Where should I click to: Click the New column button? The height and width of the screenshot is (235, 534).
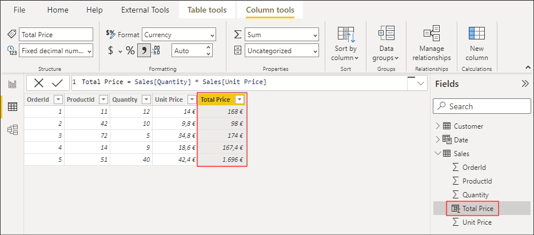pos(477,43)
